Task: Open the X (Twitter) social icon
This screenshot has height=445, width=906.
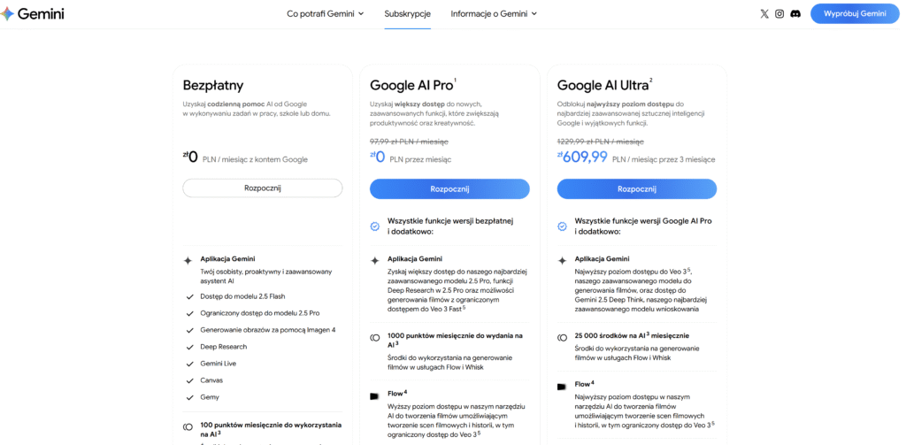Action: click(x=764, y=14)
